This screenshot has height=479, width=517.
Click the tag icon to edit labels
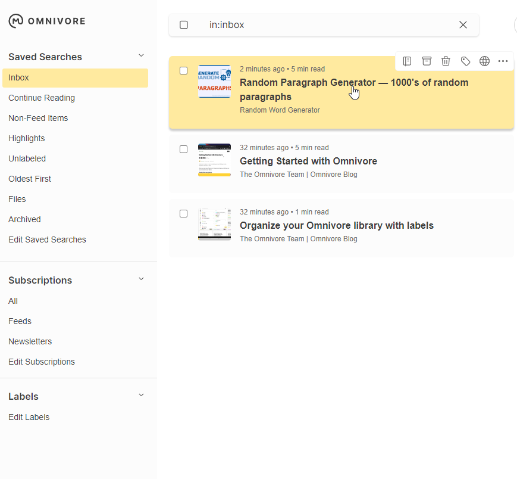point(465,61)
